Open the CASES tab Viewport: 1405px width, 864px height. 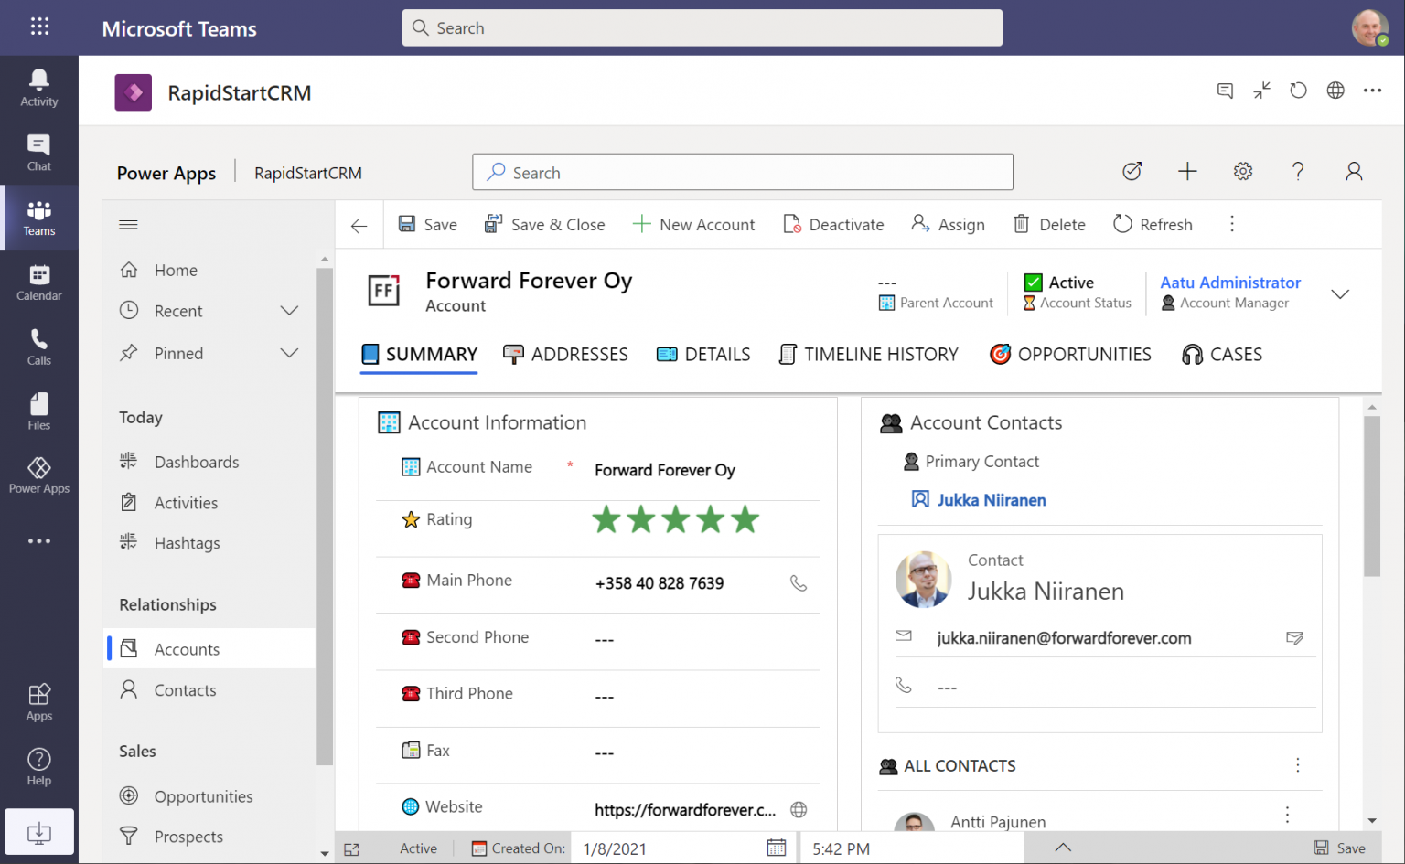point(1222,355)
